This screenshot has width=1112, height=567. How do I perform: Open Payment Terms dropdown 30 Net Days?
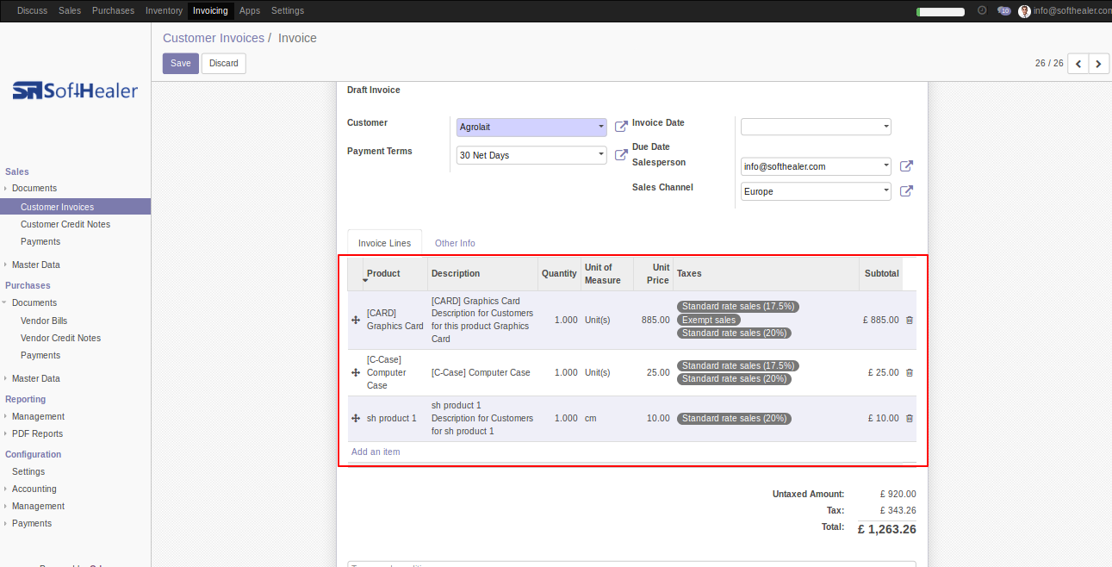click(x=531, y=155)
